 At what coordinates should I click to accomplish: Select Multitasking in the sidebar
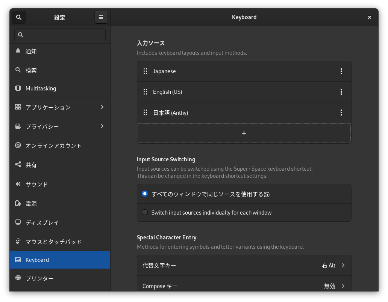click(x=60, y=89)
